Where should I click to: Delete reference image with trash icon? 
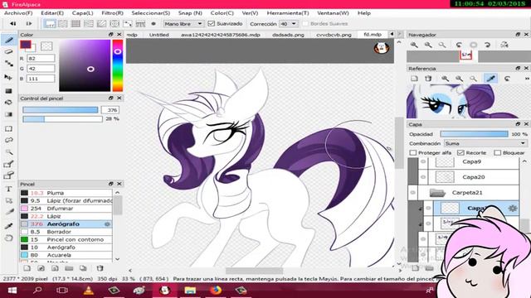click(x=428, y=79)
